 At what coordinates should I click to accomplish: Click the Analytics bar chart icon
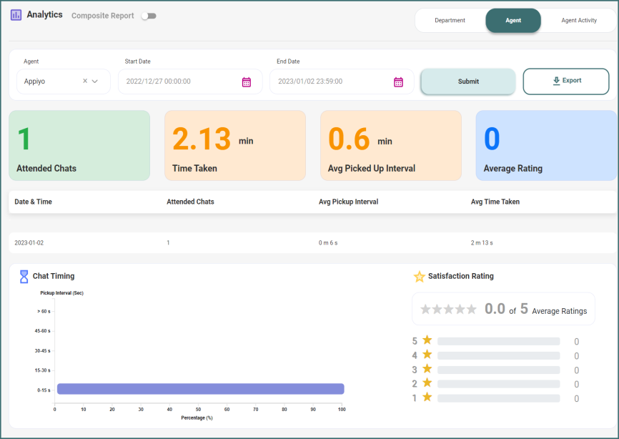point(16,15)
